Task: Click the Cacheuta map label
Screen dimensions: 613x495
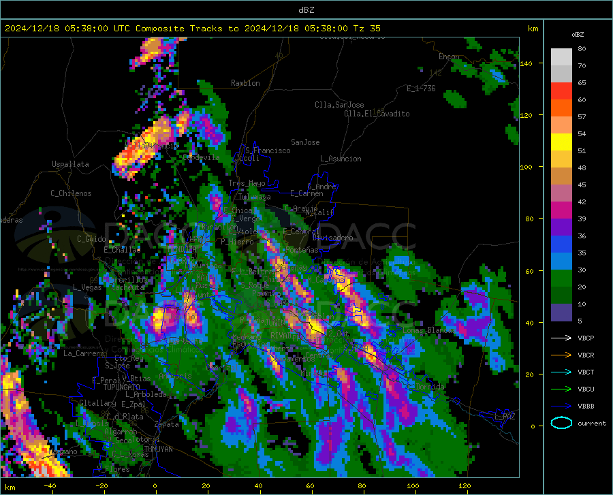Action: (x=128, y=287)
